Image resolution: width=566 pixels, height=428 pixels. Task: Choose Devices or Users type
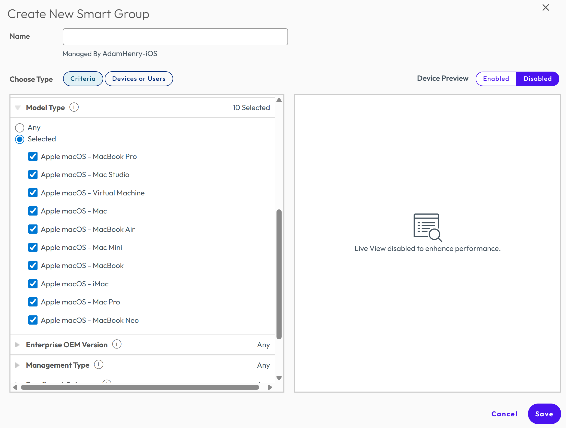point(139,79)
